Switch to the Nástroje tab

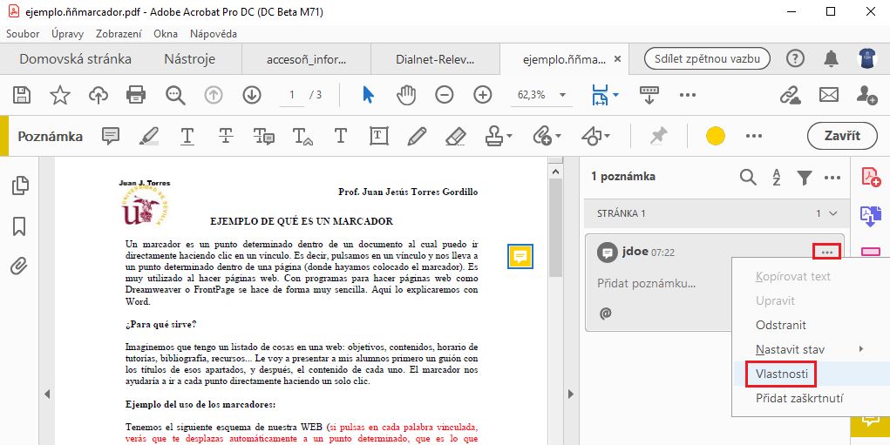[x=190, y=59]
